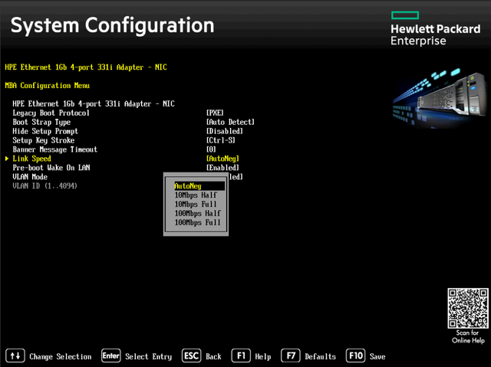Choose 10Mbps Full link speed option

click(196, 204)
